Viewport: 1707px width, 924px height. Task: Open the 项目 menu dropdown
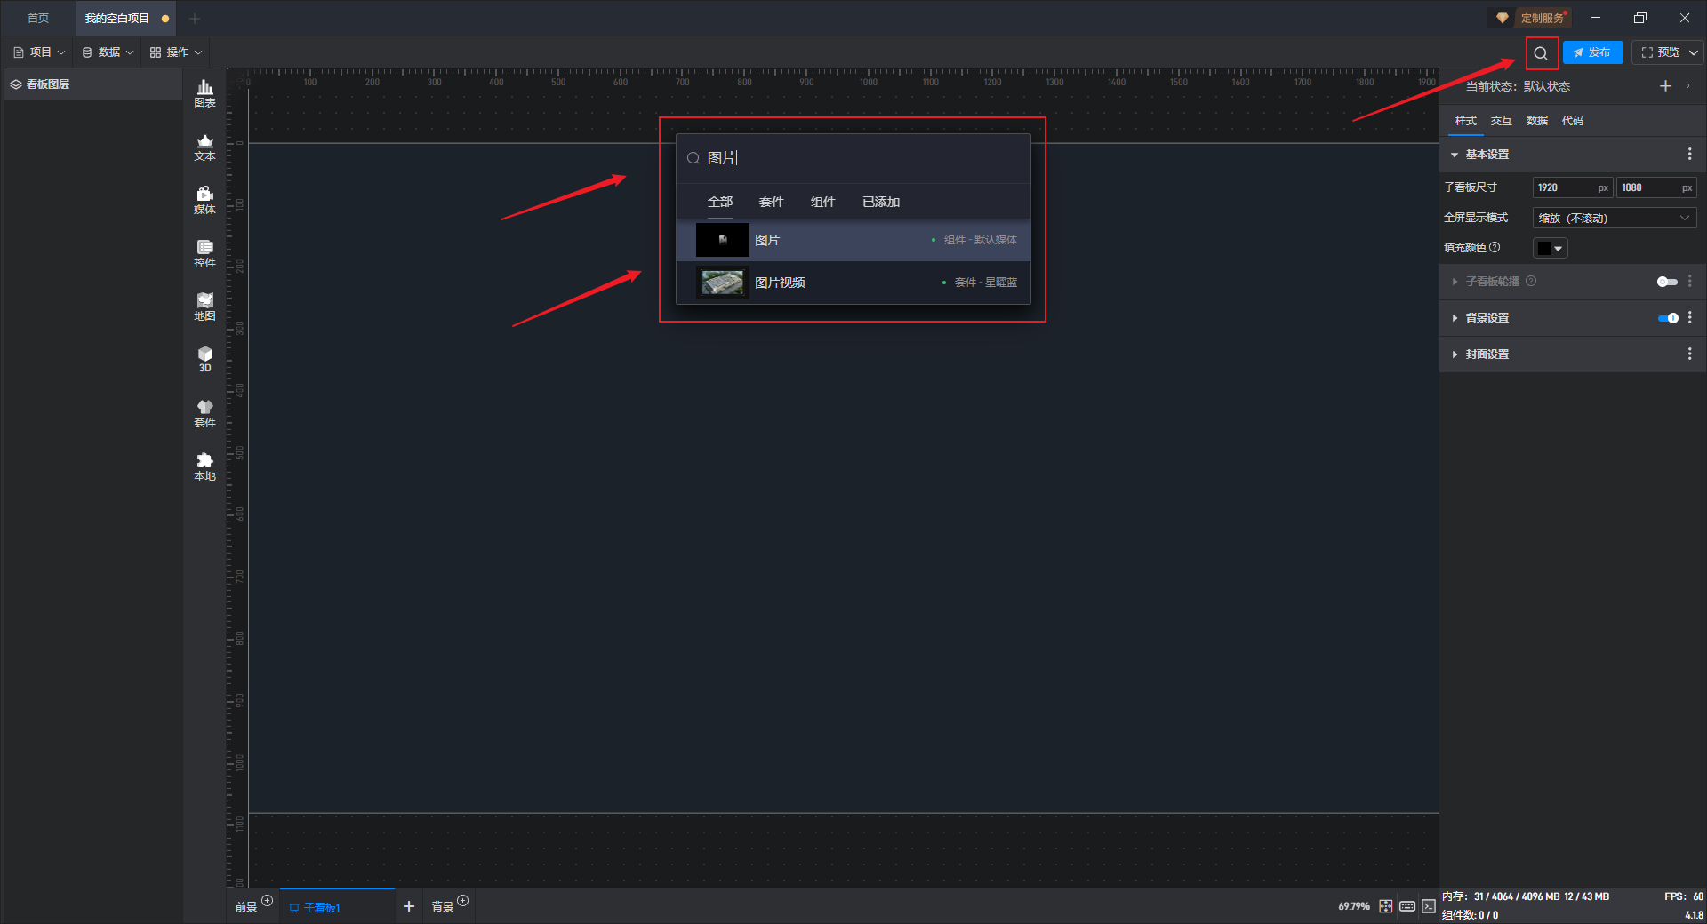(x=39, y=52)
